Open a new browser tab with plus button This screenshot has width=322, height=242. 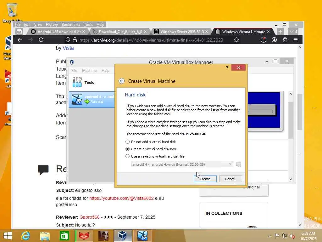tap(280, 32)
